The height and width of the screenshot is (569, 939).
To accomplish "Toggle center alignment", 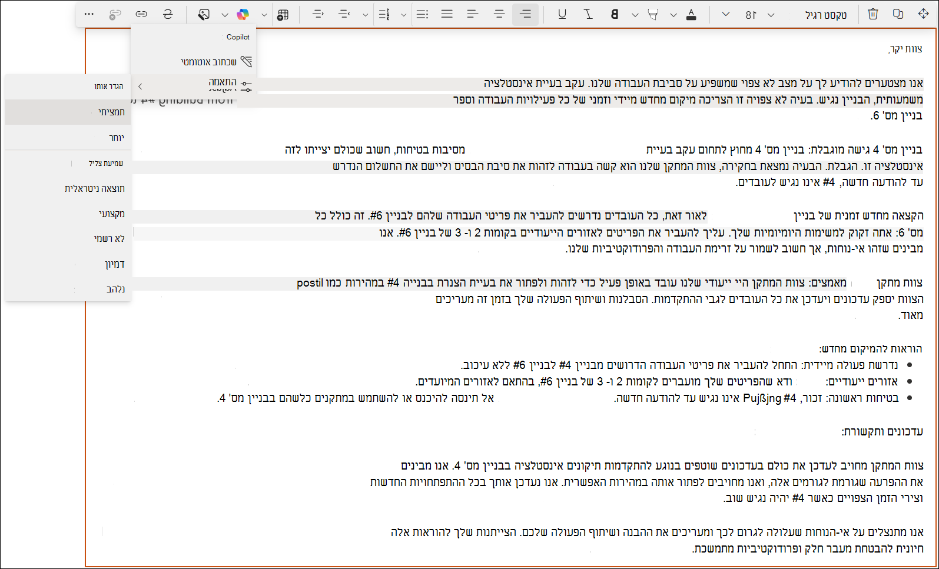I will (499, 14).
